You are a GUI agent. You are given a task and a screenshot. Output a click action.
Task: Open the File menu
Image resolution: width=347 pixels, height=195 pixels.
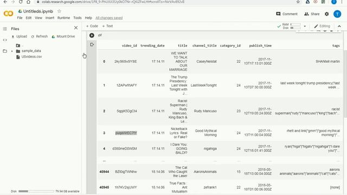coord(20,18)
